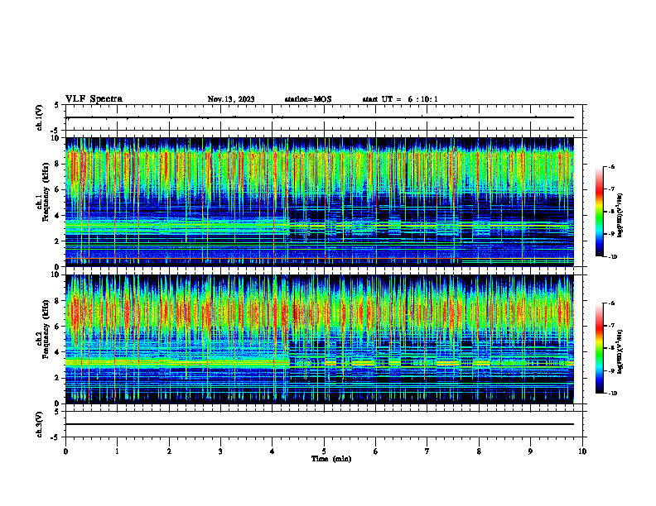656x506 pixels.
Task: Click the ch.1 spectrogram color scale bar
Action: pyautogui.click(x=599, y=212)
